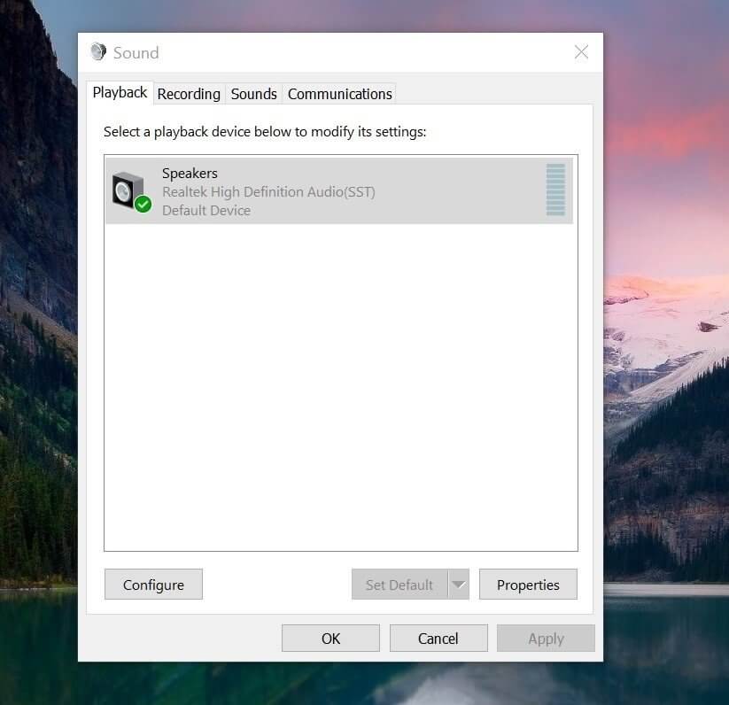Dismiss dialog with Cancel button
Image resolution: width=729 pixels, height=705 pixels.
coord(438,638)
